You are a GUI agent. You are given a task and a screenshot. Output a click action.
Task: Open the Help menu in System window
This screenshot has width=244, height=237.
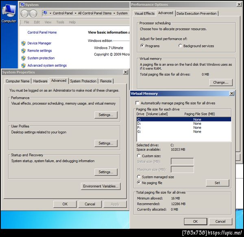click(x=72, y=22)
